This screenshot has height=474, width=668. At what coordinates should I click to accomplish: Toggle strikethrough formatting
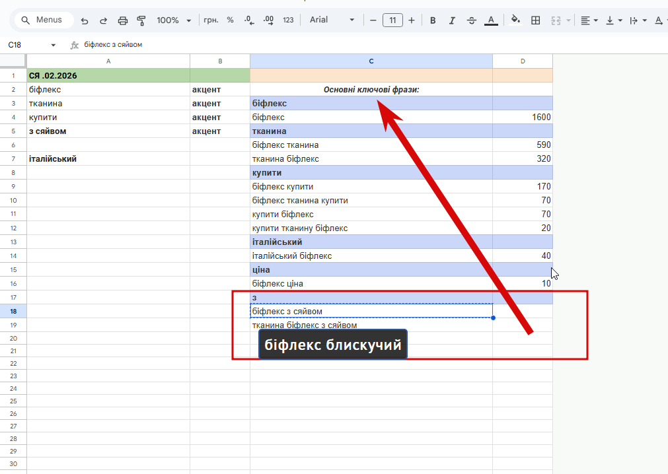[472, 20]
